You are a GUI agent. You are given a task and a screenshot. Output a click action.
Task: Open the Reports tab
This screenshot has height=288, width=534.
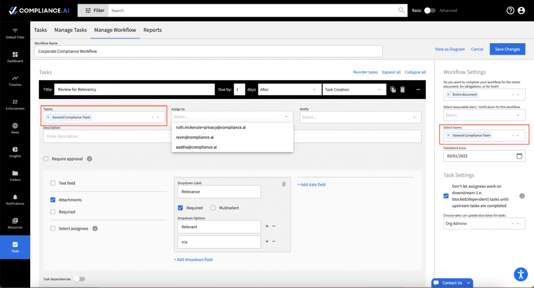pyautogui.click(x=153, y=30)
